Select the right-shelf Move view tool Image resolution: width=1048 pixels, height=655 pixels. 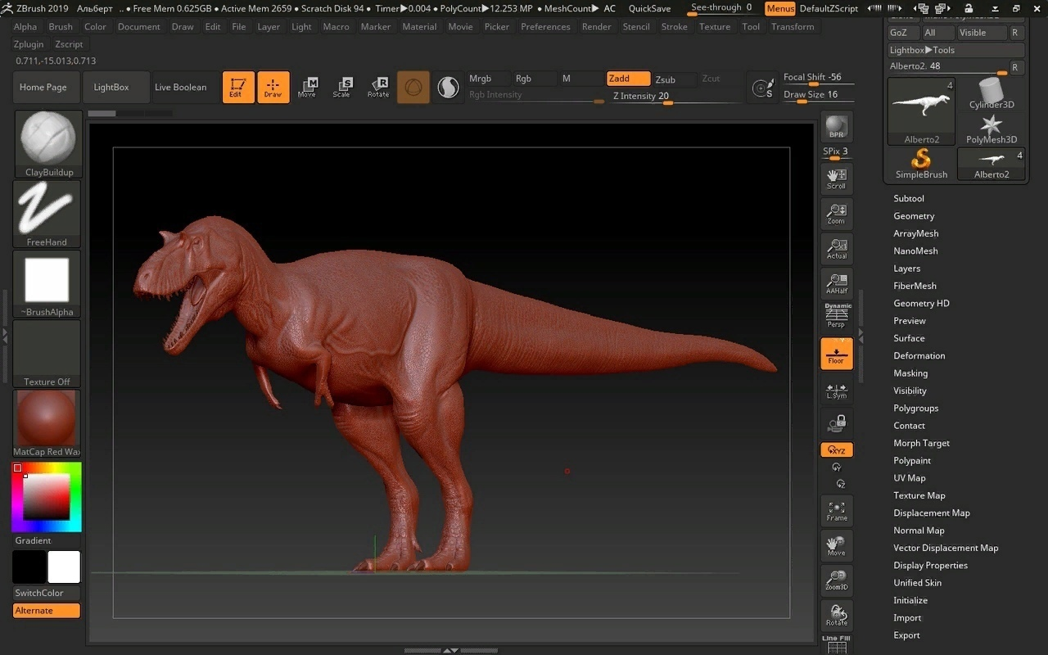coord(837,545)
